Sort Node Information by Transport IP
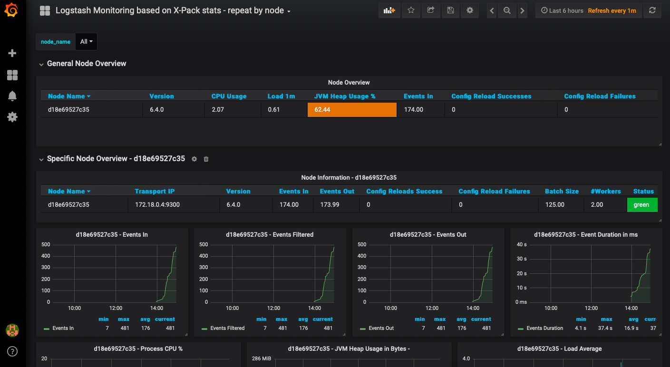Viewport: 670px width, 367px height. point(155,191)
